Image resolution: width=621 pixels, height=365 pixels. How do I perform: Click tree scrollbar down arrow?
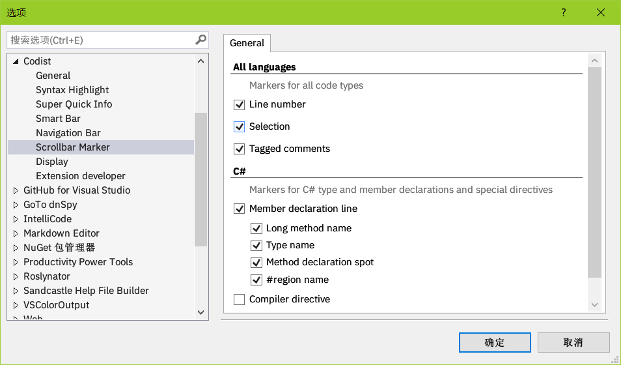200,313
